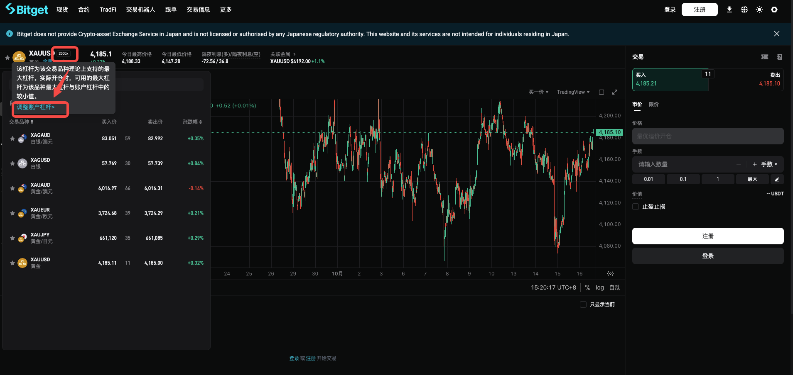Check the 只显示当前 option
The image size is (793, 375).
(x=583, y=304)
